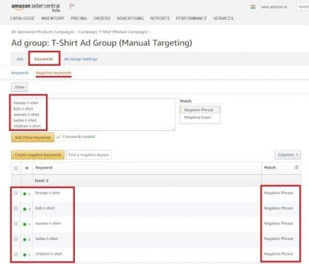Click the Find a negative keyword field

[89, 155]
